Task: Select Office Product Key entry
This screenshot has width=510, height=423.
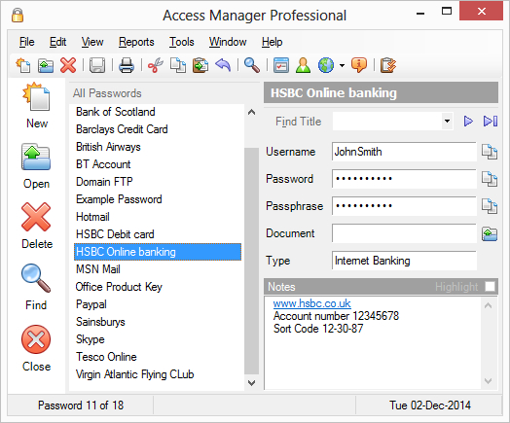Action: 158,287
